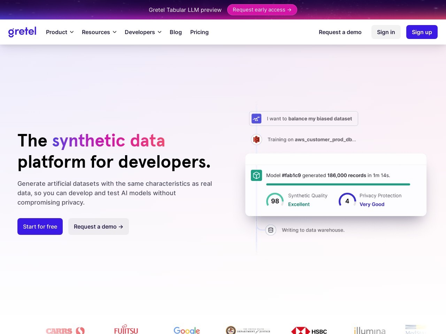
Task: Click the AWS data source icon
Action: (256, 139)
